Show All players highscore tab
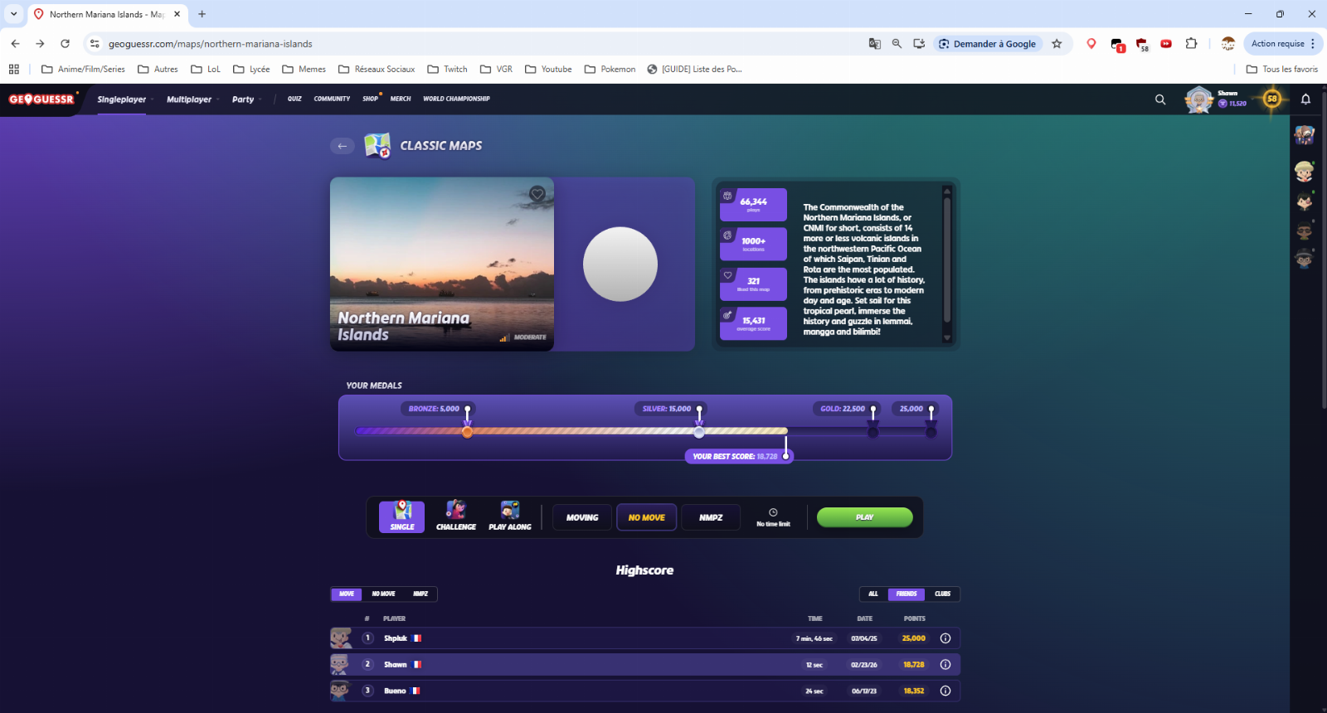Image resolution: width=1327 pixels, height=713 pixels. 873,594
